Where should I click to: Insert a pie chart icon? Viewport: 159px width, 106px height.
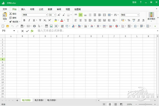click(x=117, y=26)
